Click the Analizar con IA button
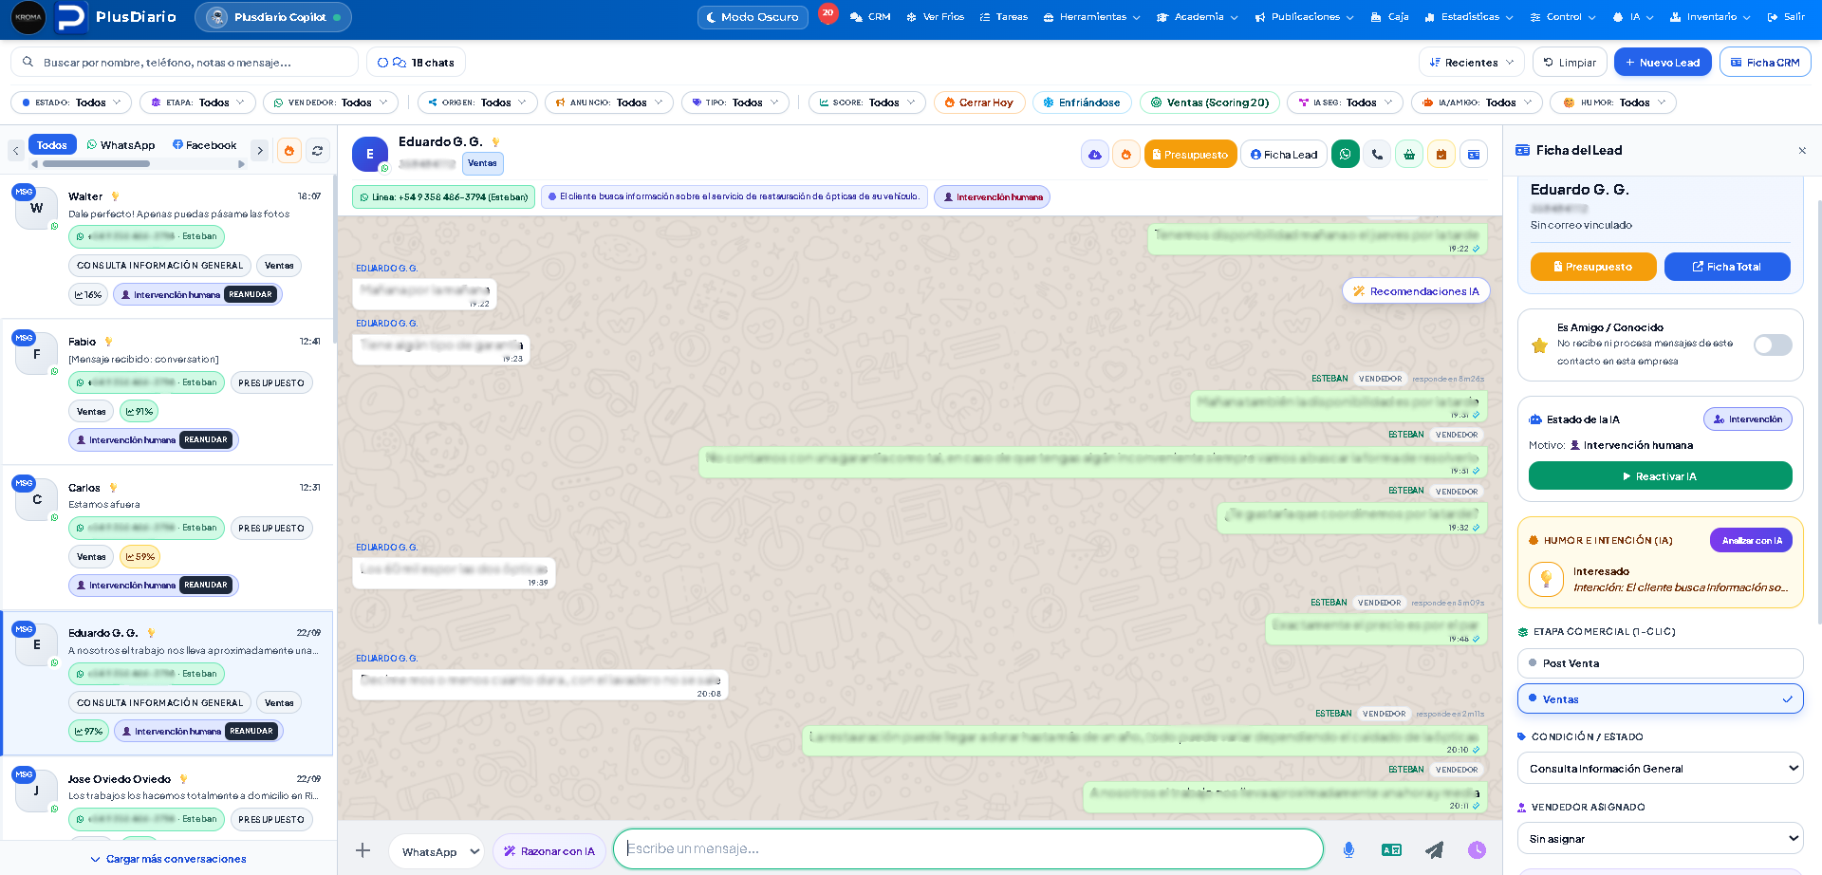 [1751, 540]
